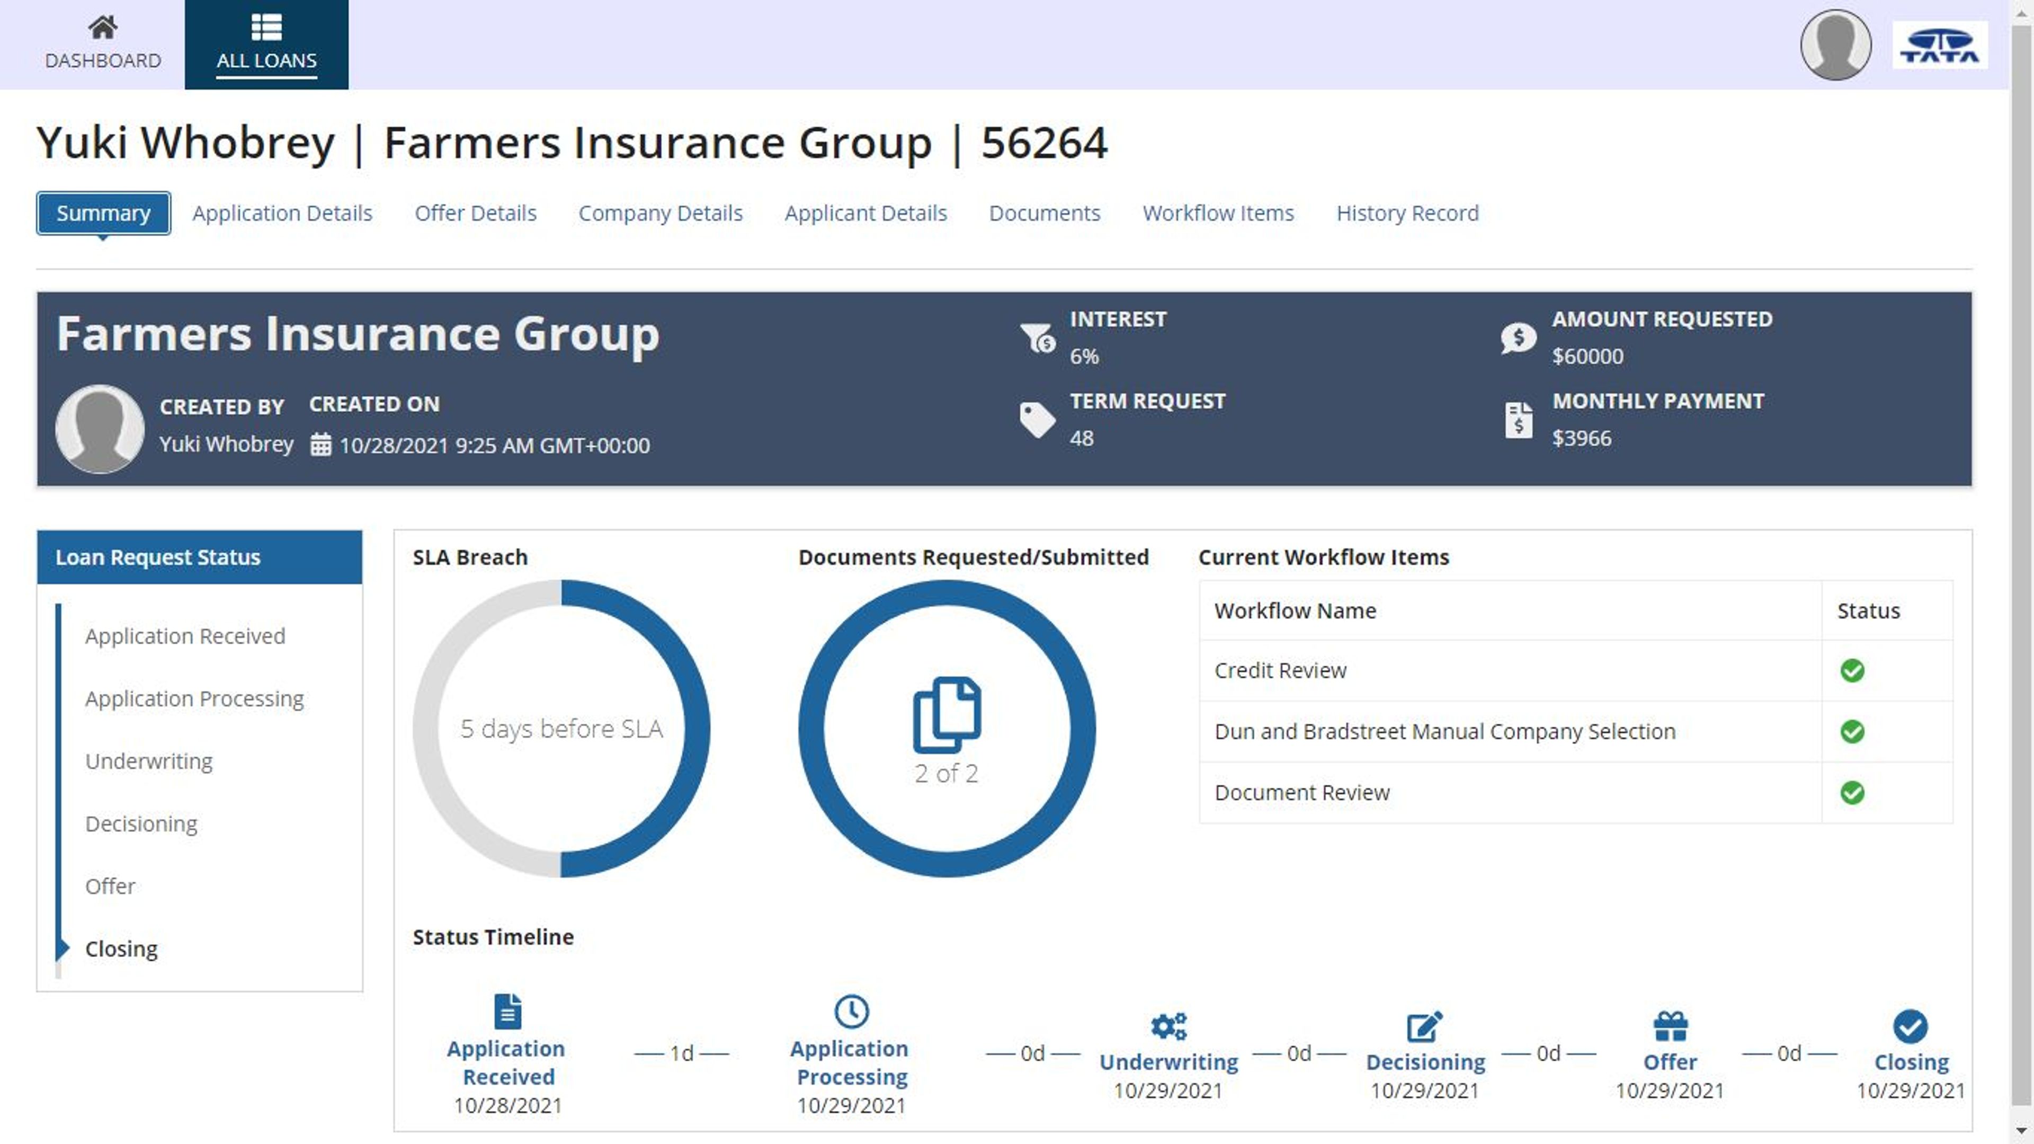The height and width of the screenshot is (1144, 2034).
Task: Click Application Processing timeline label
Action: click(850, 1062)
